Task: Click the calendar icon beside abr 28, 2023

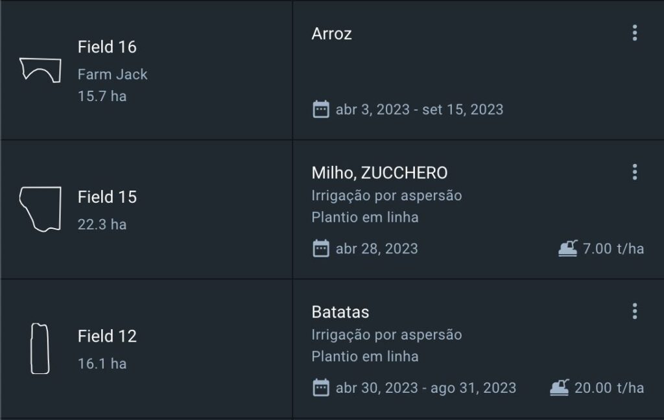Action: point(321,248)
